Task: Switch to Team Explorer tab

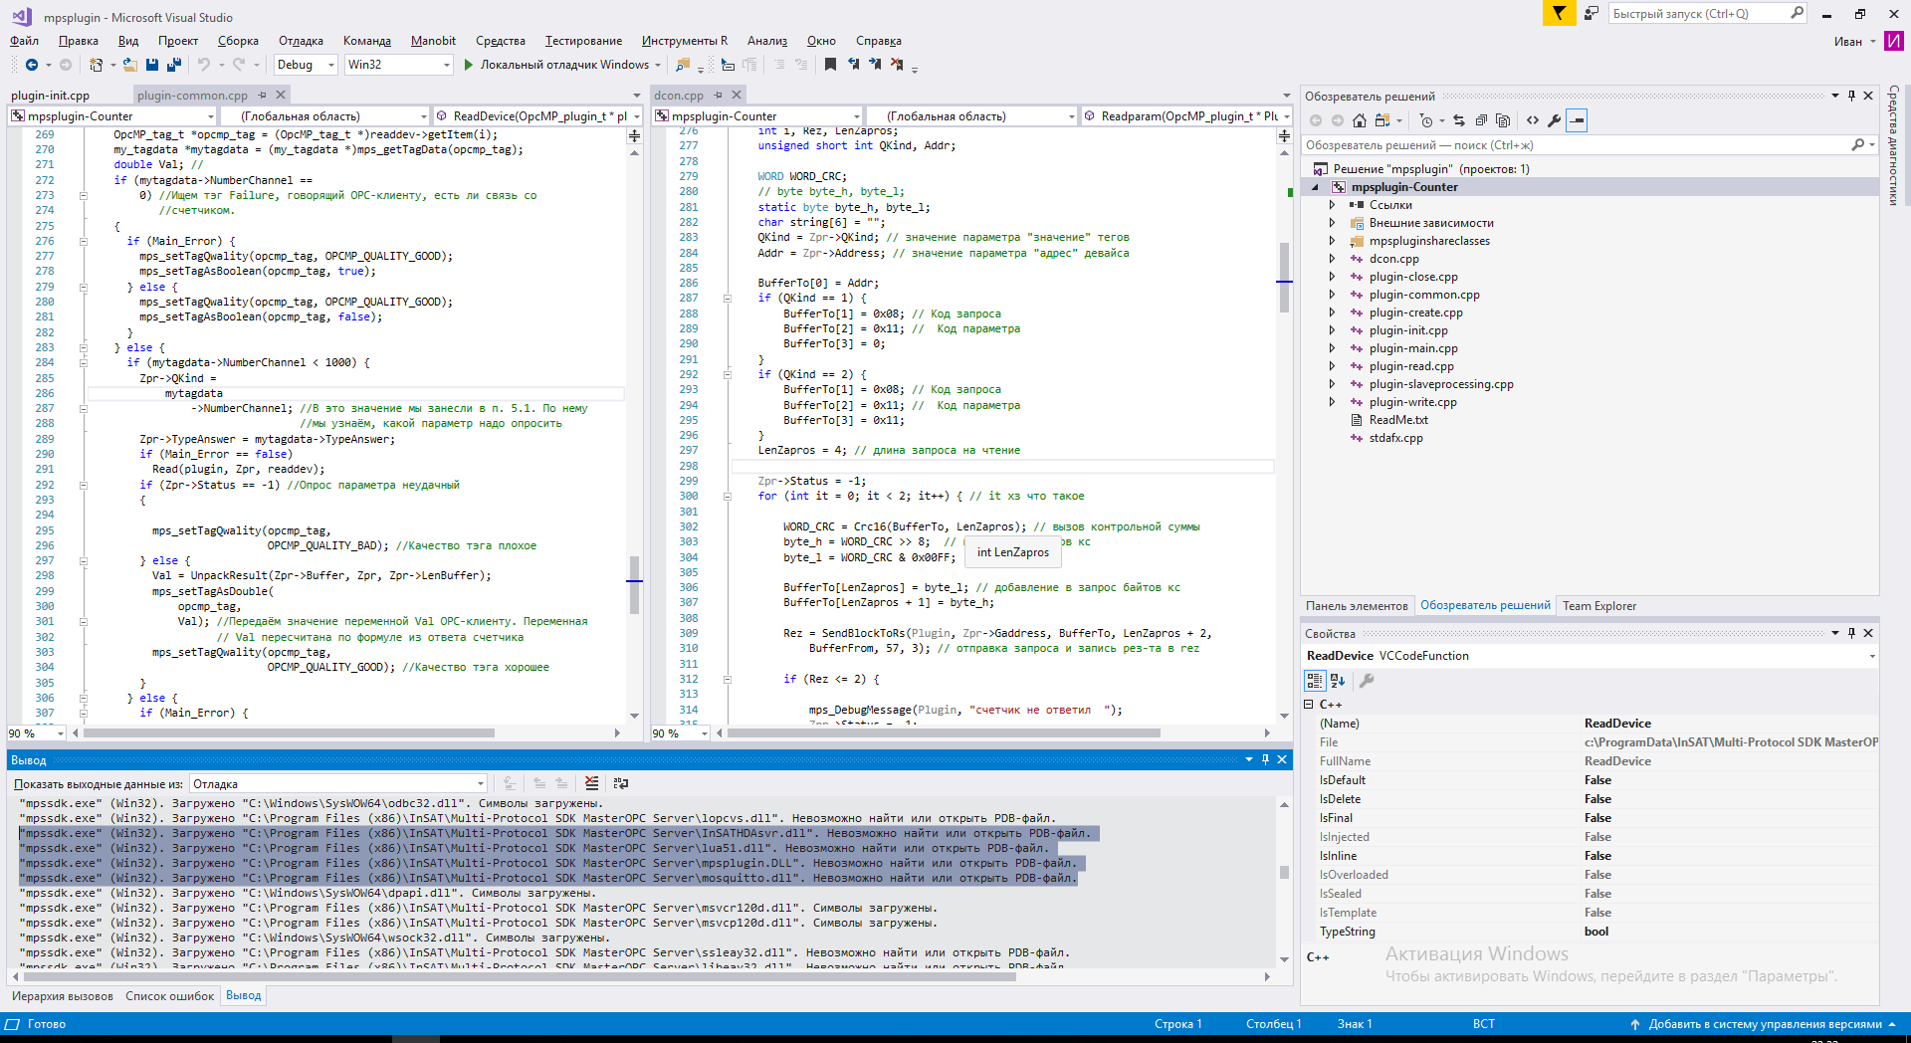Action: [1599, 606]
